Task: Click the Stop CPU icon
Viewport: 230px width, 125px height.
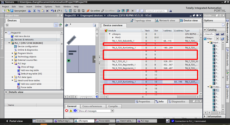Action: [127, 11]
